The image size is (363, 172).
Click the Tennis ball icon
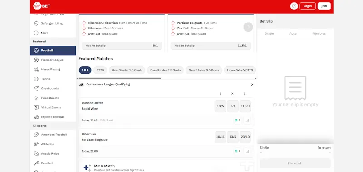[x=36, y=79]
